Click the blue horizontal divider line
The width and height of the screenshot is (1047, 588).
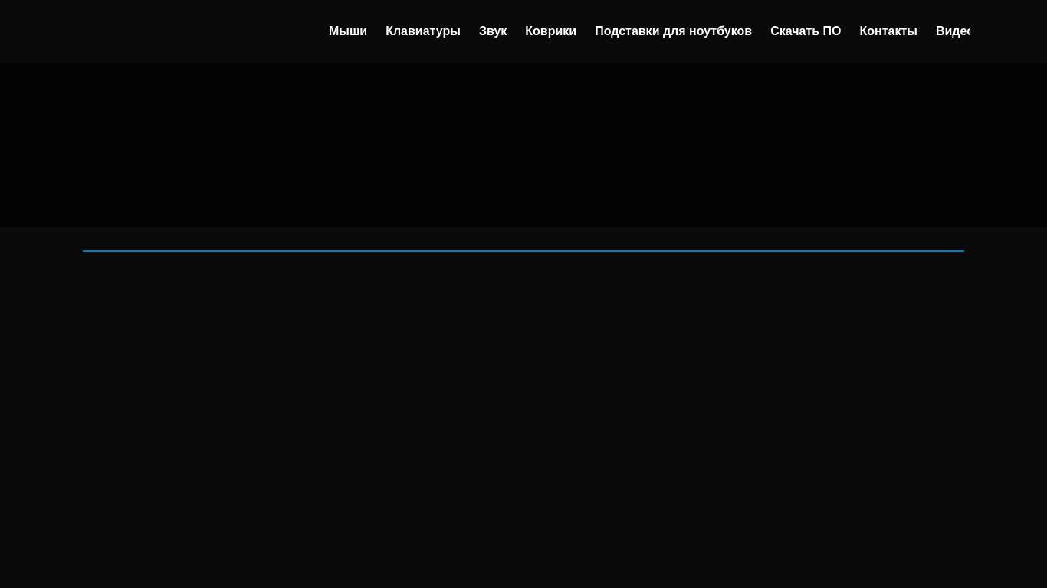point(523,251)
